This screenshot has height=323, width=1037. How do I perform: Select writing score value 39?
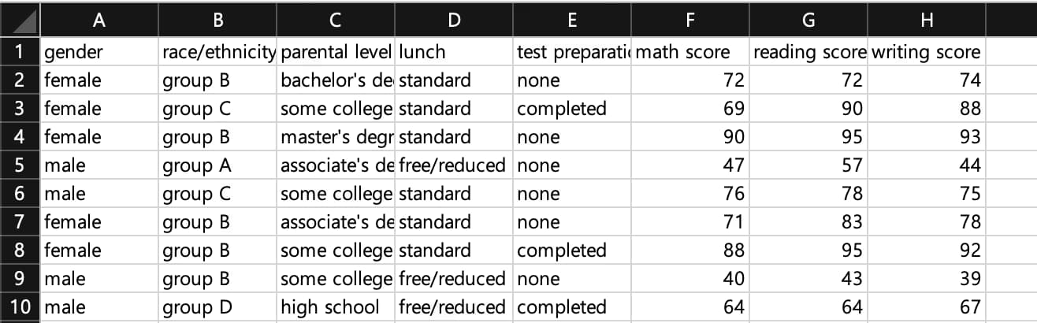click(927, 279)
